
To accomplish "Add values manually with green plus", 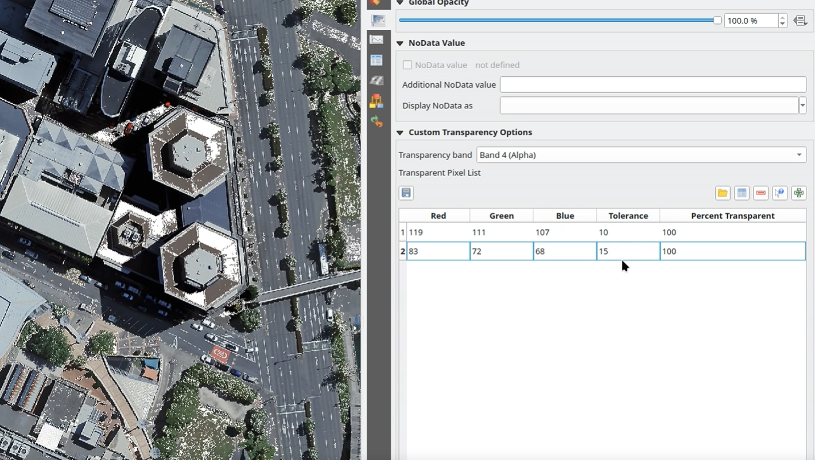I will click(798, 193).
